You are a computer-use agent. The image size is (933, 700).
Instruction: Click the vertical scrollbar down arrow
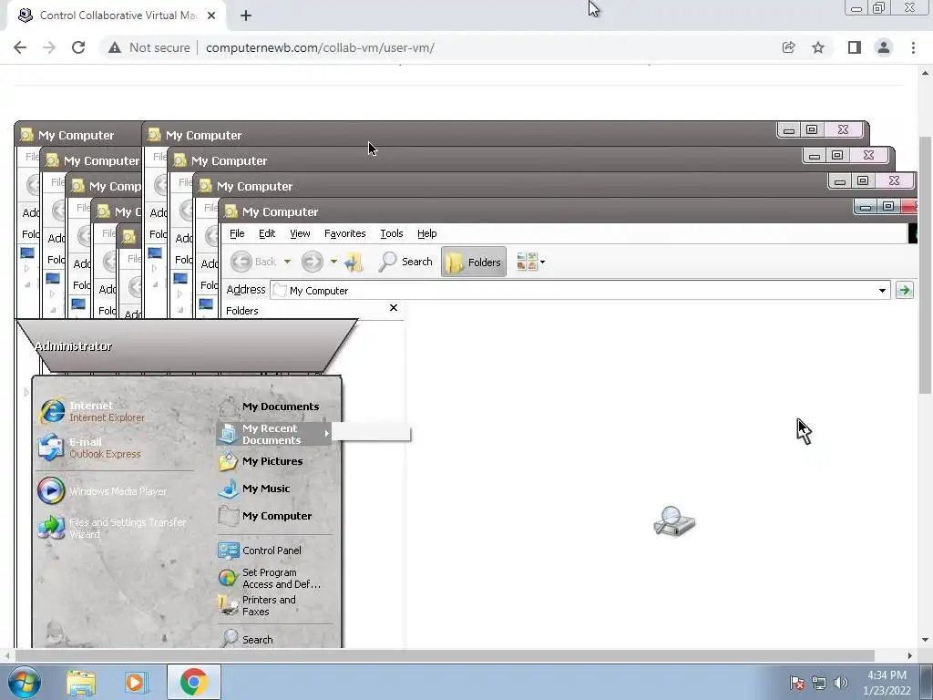click(925, 640)
